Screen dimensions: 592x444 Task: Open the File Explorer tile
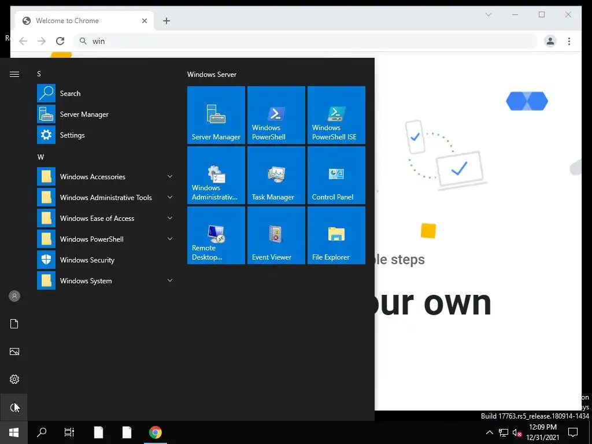point(336,235)
